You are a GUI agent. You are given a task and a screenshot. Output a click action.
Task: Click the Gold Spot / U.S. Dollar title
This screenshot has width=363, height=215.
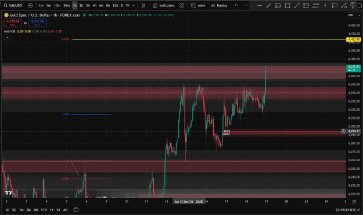(30, 15)
